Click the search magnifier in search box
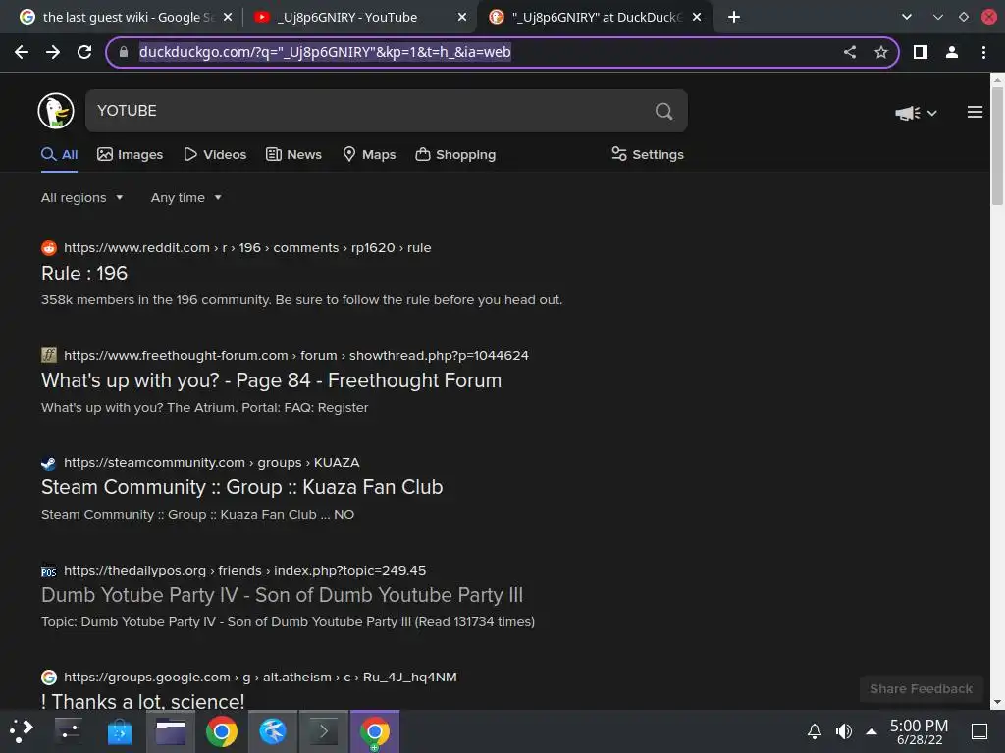1005x753 pixels. point(664,112)
